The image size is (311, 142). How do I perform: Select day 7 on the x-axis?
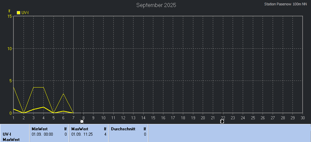(73, 118)
